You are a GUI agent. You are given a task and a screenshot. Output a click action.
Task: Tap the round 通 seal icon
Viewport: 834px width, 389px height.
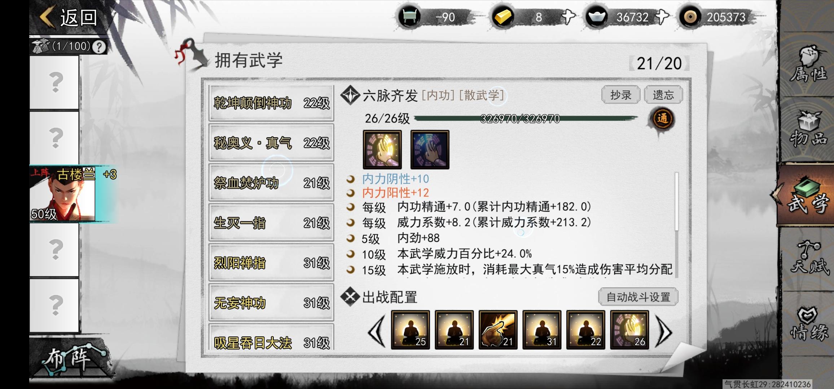(x=662, y=119)
